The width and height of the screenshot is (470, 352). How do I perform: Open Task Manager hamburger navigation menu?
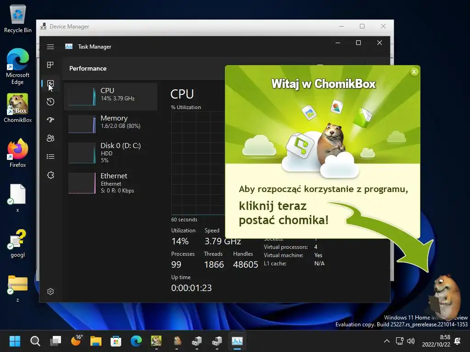coord(50,47)
